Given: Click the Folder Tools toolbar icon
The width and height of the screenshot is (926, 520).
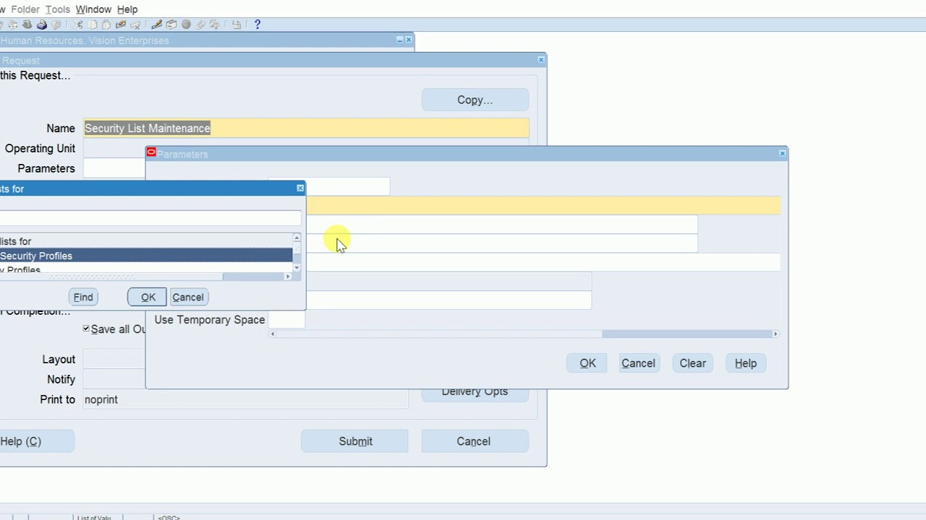Looking at the screenshot, I should point(214,25).
